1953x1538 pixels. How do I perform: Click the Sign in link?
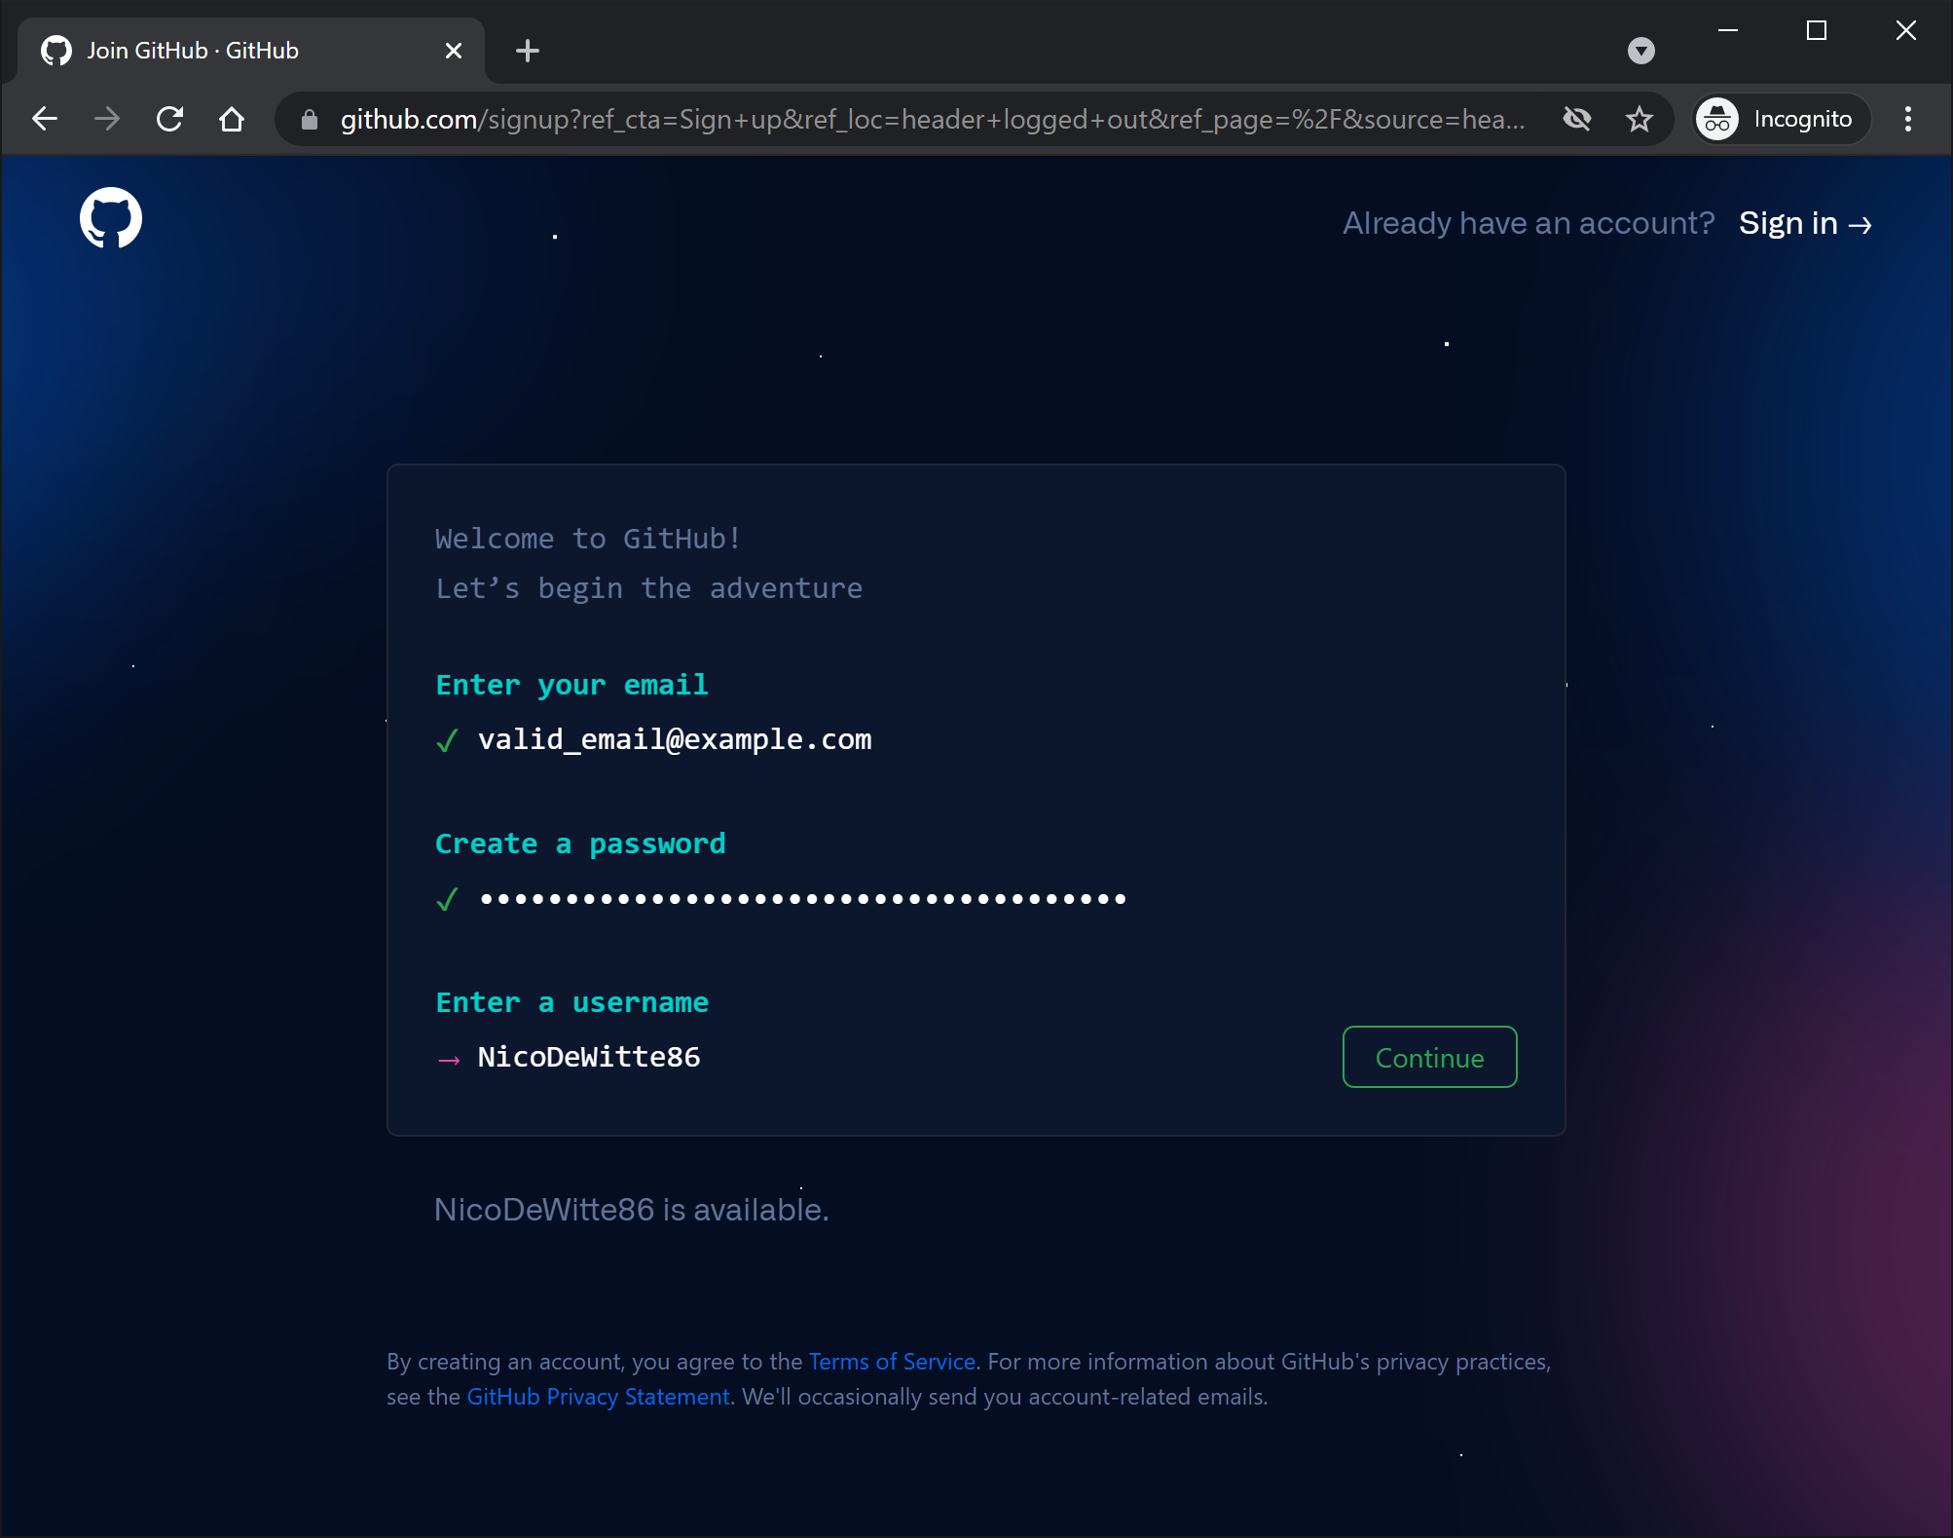click(x=1806, y=224)
